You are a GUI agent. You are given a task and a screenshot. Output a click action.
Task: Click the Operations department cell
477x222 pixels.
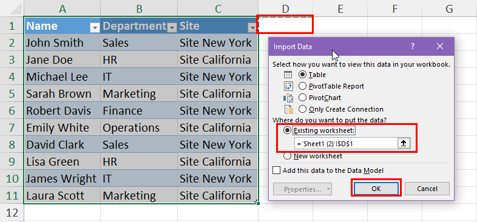(139, 128)
